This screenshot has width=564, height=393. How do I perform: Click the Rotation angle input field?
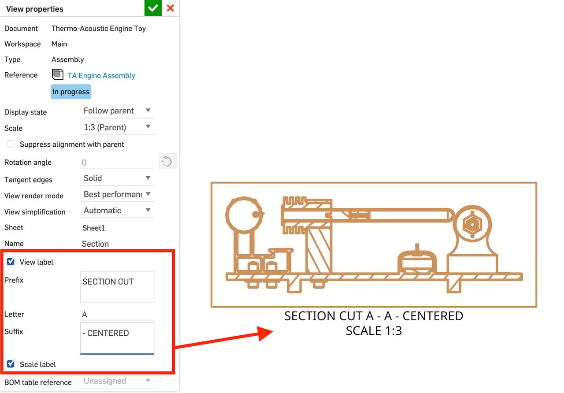(117, 162)
